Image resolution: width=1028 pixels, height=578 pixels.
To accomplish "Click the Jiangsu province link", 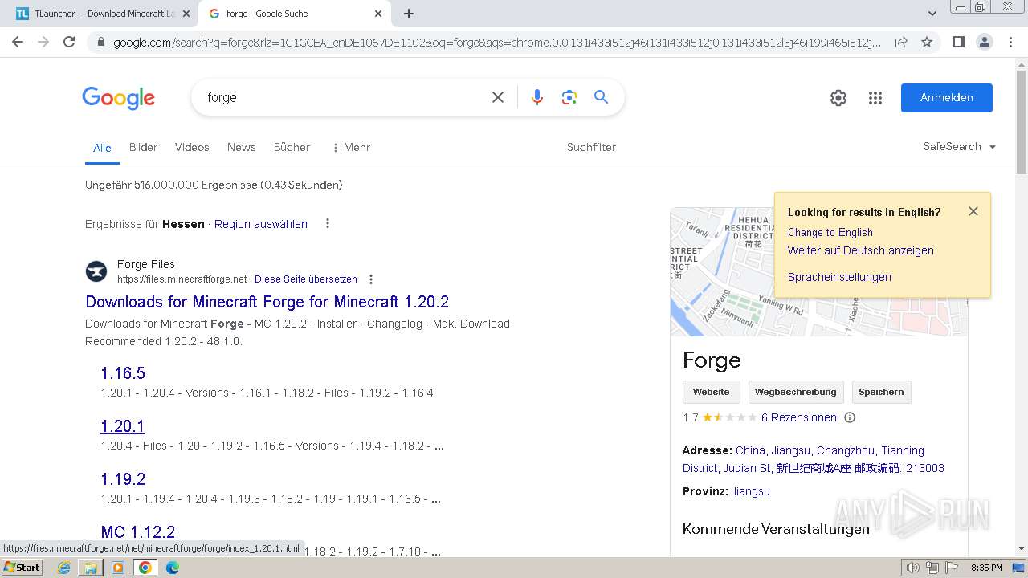I will [x=751, y=491].
